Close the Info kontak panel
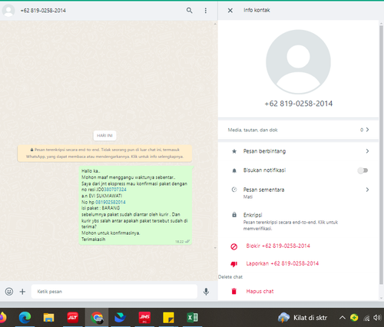Viewport: 384px width, 327px height. [x=230, y=11]
